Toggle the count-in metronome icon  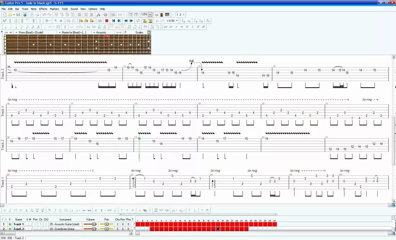coord(151,21)
